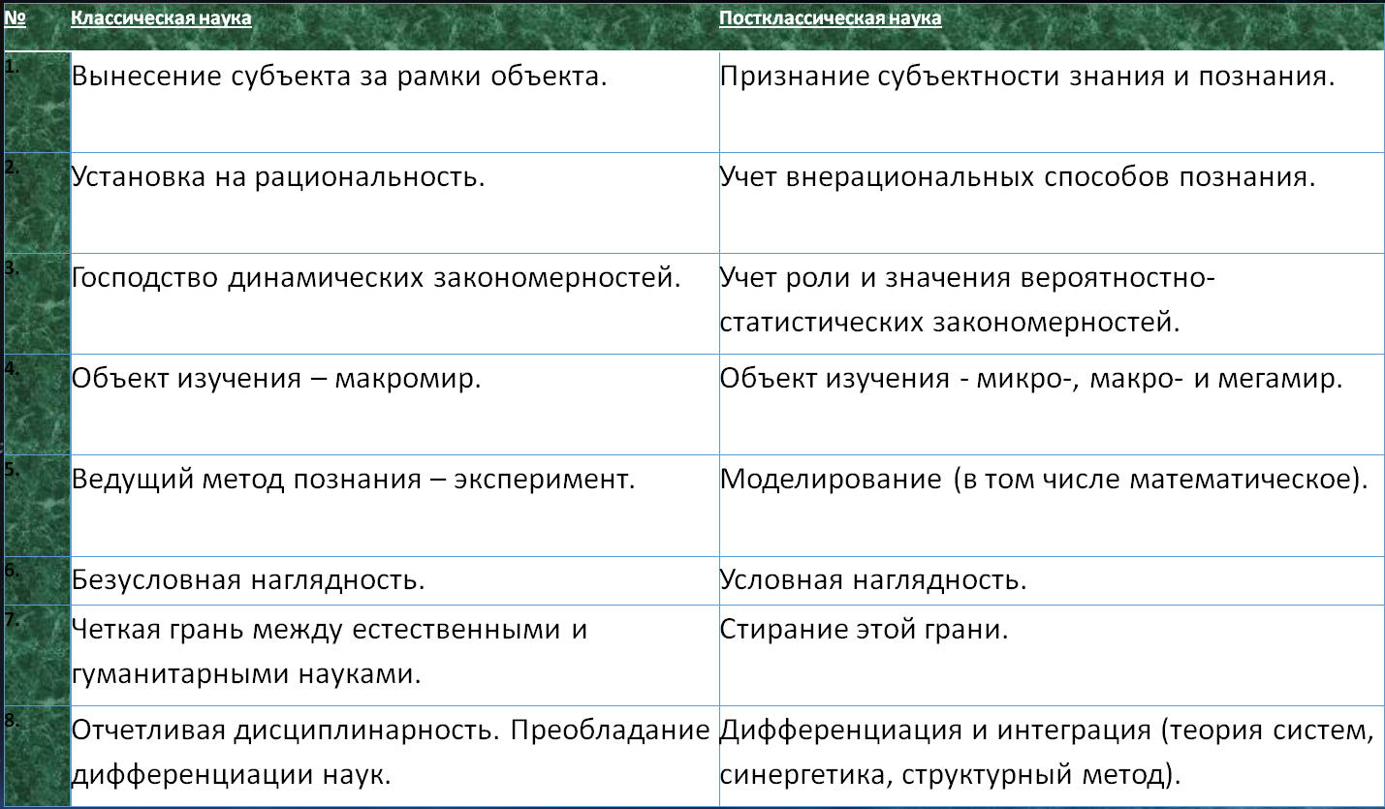The image size is (1385, 809).
Task: Select cell 'Вынесение субъекта за рамки объекта.'
Action: coord(394,102)
